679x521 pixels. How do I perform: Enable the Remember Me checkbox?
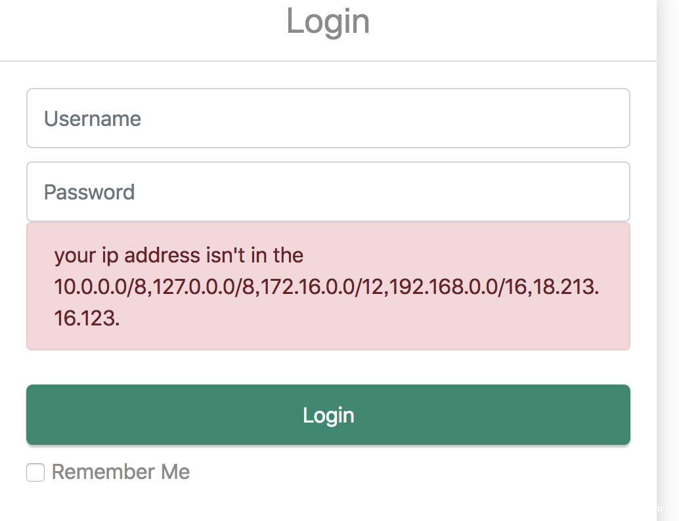pos(35,472)
